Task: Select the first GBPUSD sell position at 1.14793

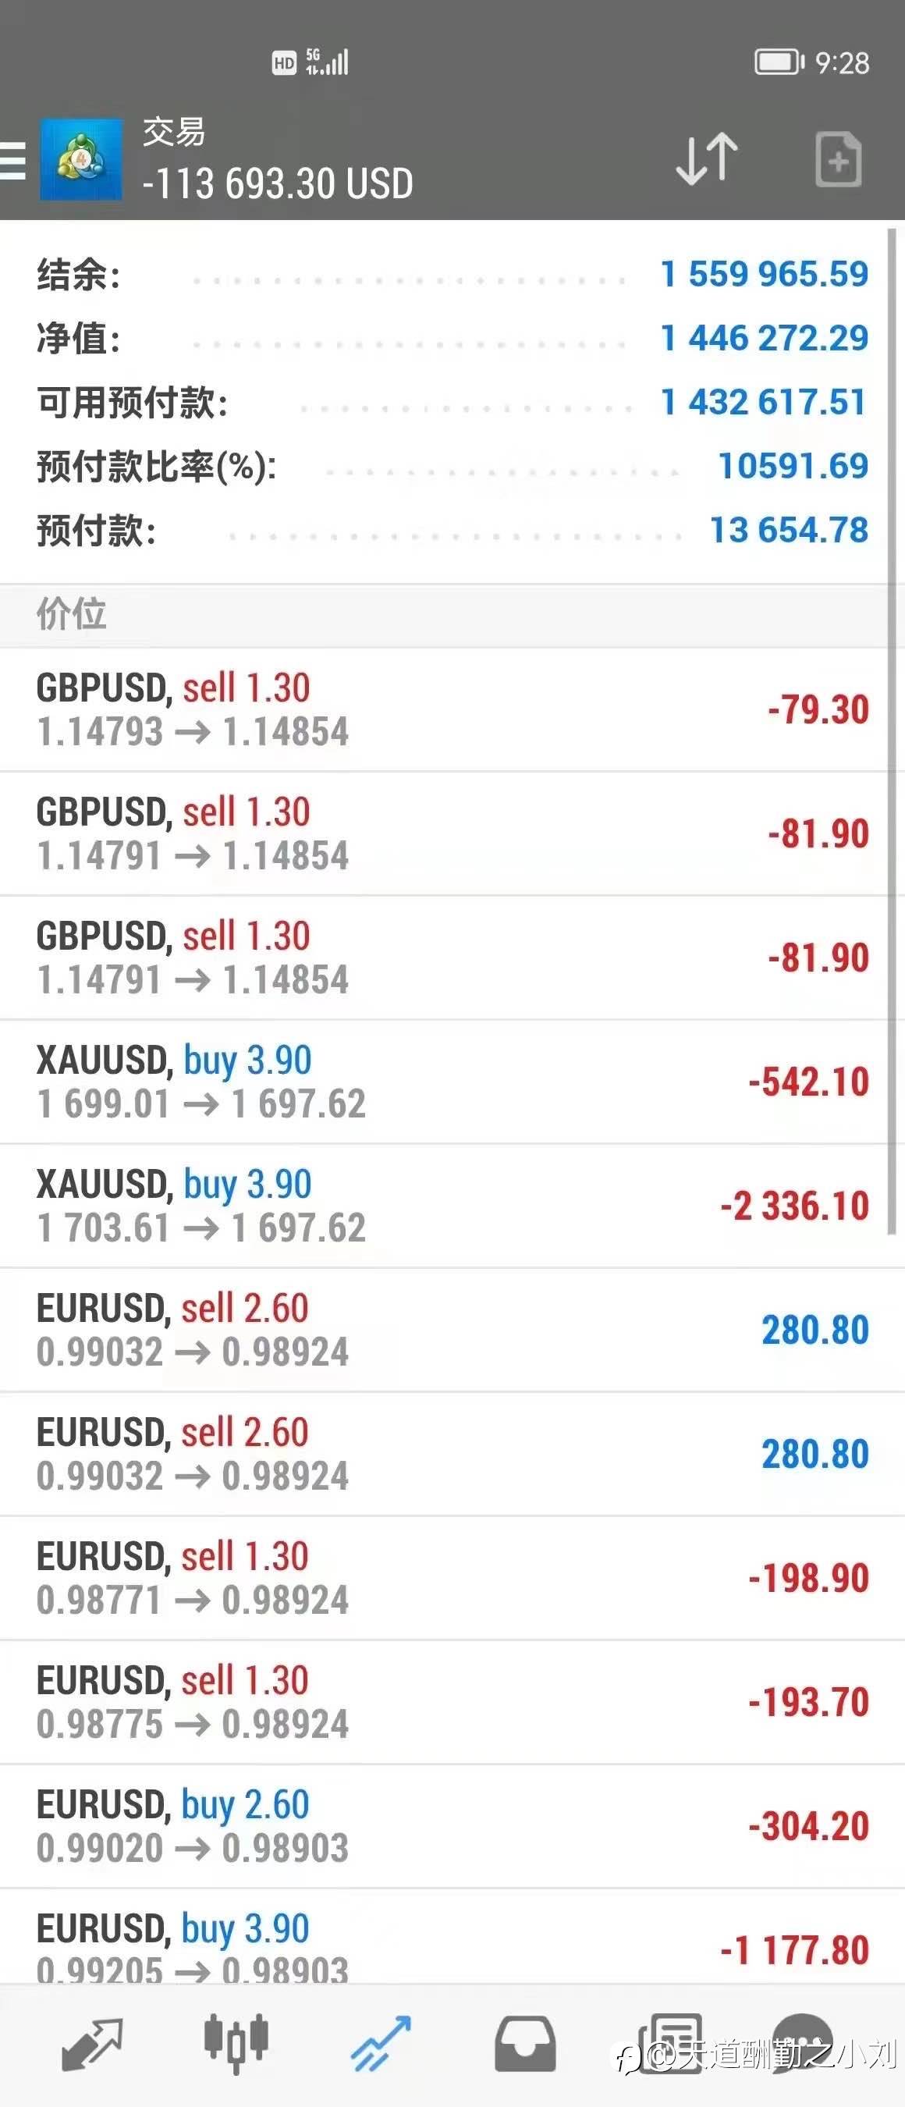Action: click(x=452, y=709)
